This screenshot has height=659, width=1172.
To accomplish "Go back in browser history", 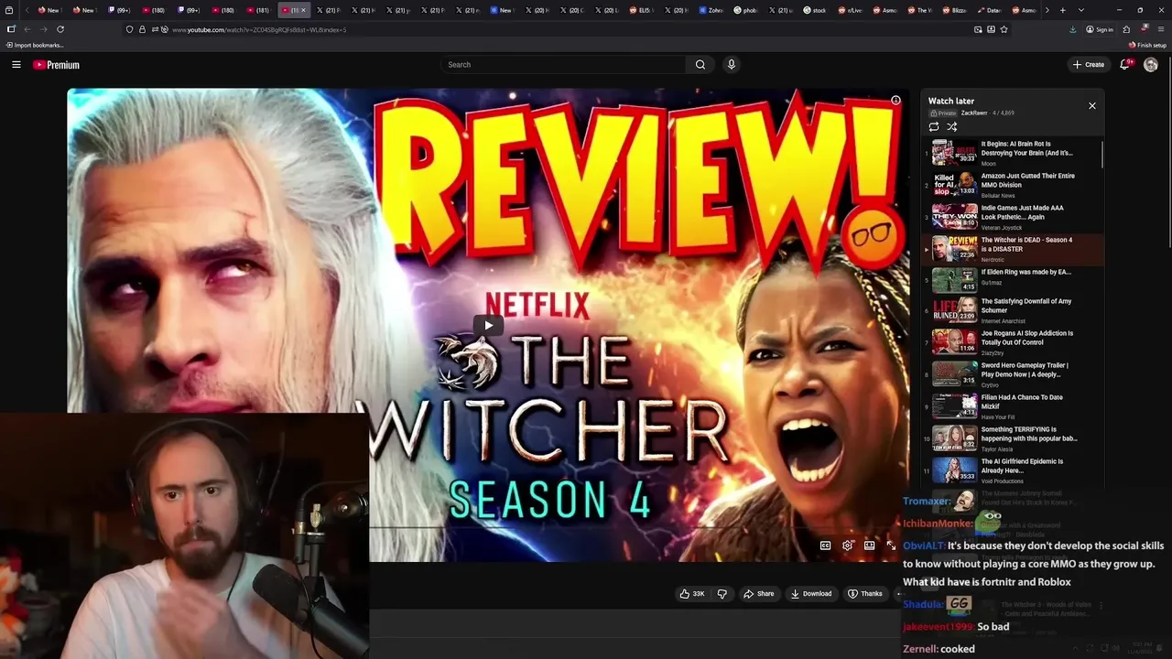I will [27, 29].
